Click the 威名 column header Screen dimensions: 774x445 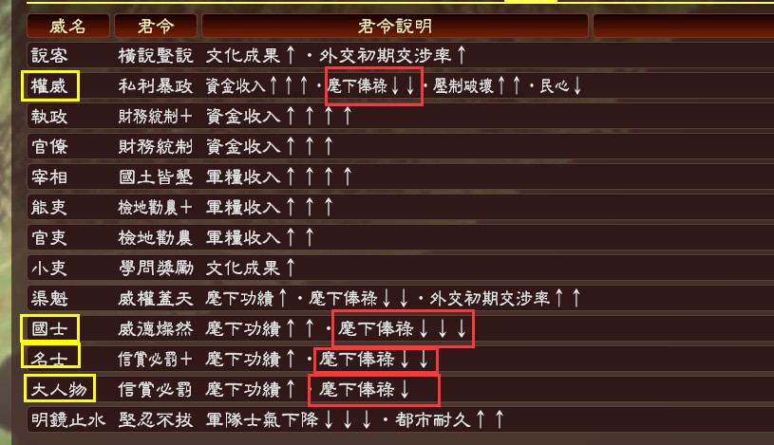pos(68,26)
